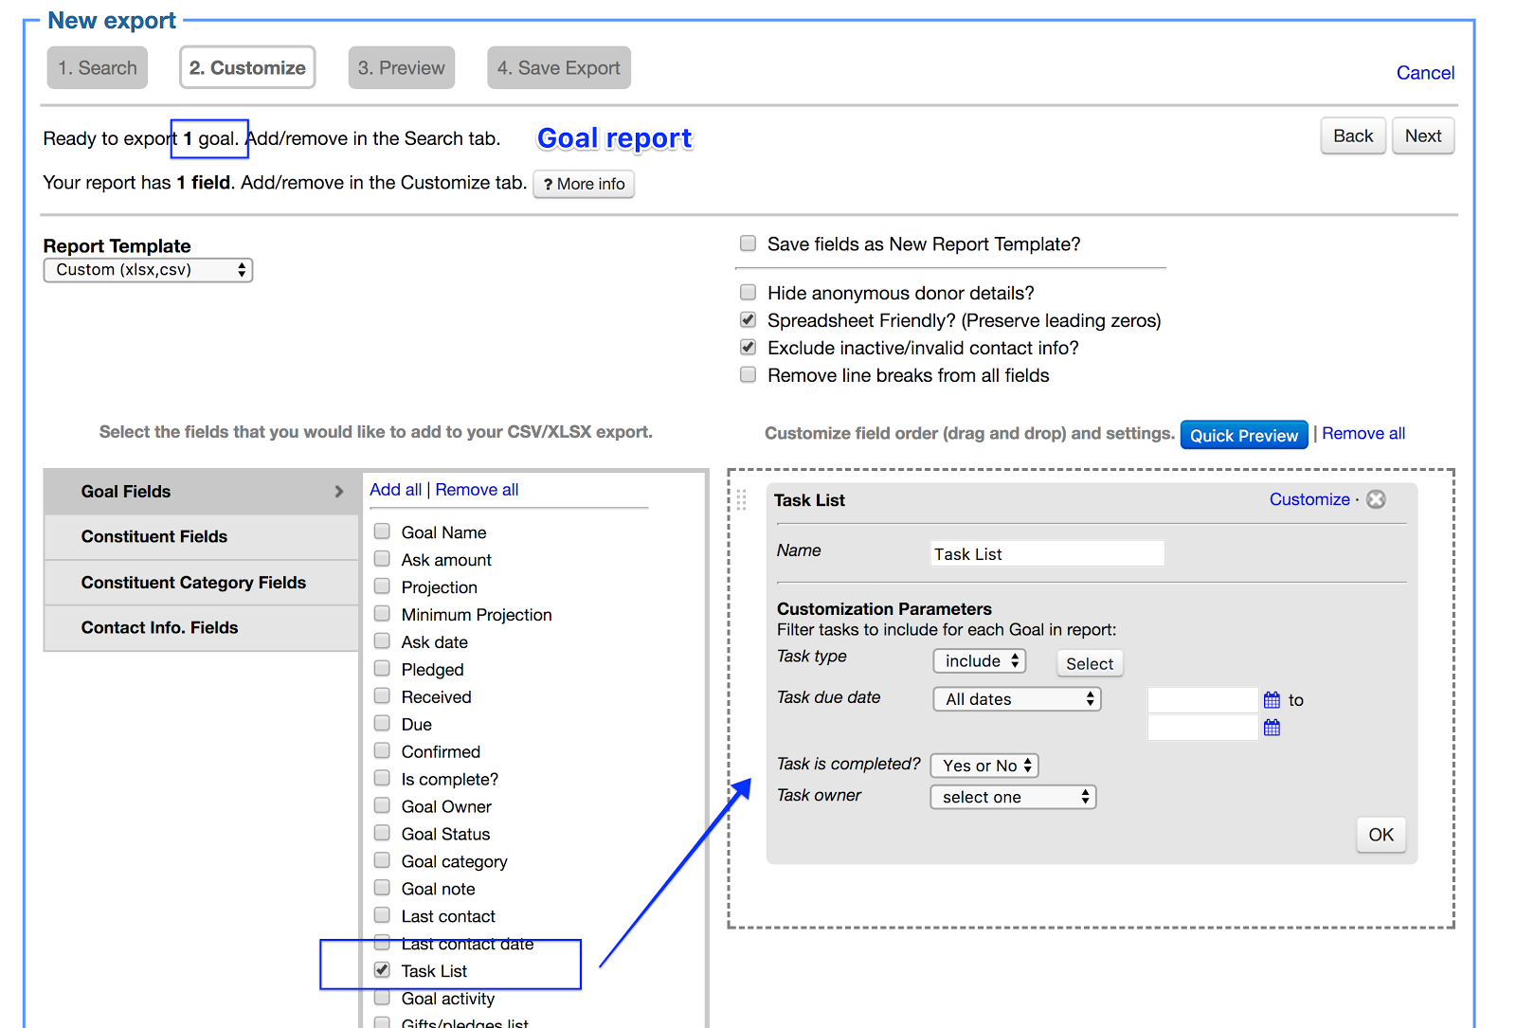1516x1028 pixels.
Task: Switch to the 3. Preview tab
Action: [x=402, y=68]
